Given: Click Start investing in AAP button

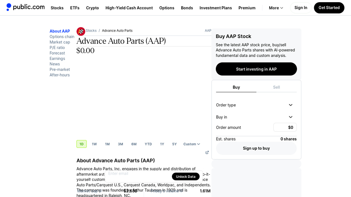Looking at the screenshot, I should coord(256,69).
